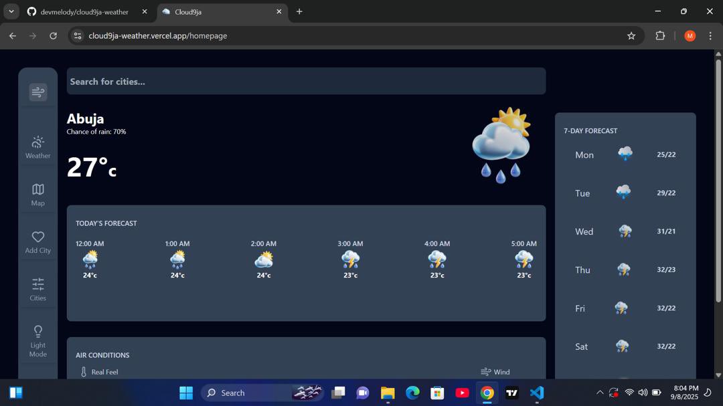Click the Real Feel thermometer icon
The height and width of the screenshot is (406, 723).
(x=83, y=371)
